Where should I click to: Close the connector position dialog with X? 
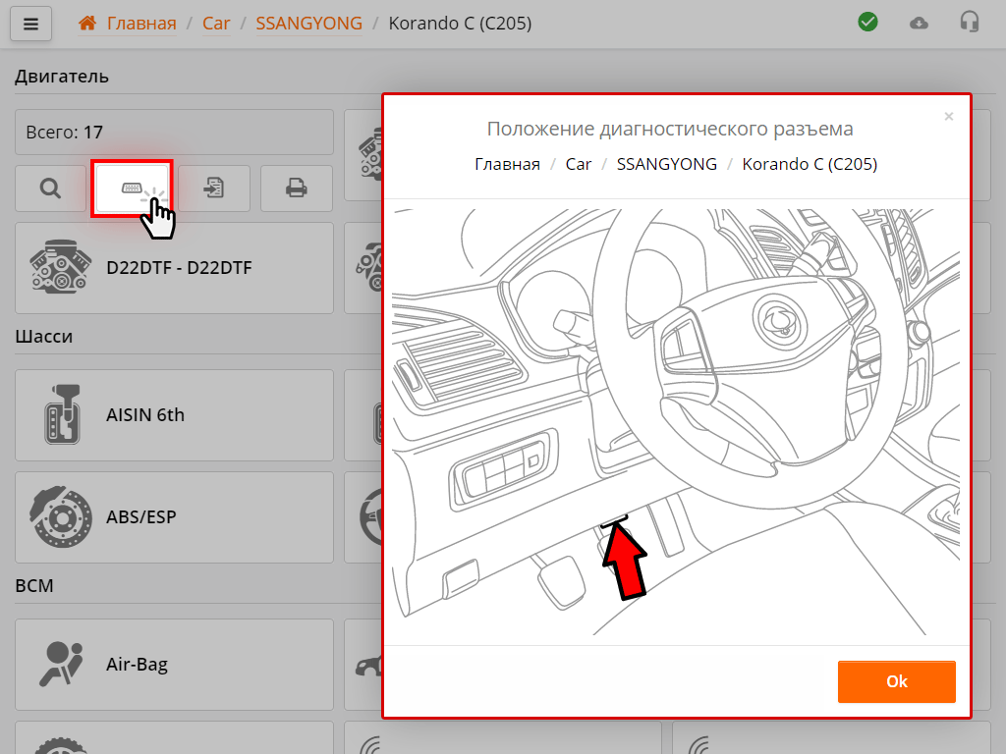click(948, 117)
